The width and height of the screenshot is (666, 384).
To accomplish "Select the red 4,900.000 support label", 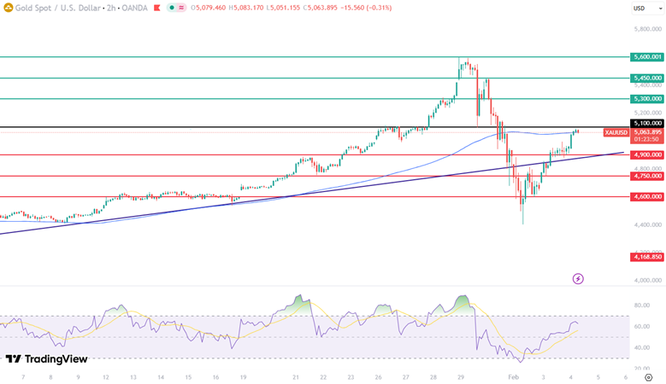I will click(x=646, y=154).
